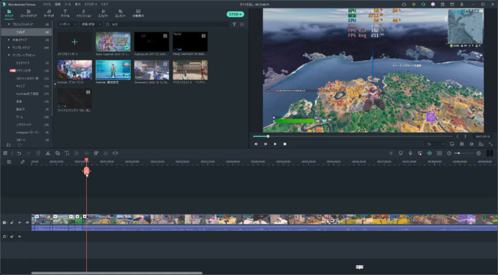Enter fullscreen preview mode
Image resolution: width=498 pixels, height=275 pixels.
click(490, 144)
